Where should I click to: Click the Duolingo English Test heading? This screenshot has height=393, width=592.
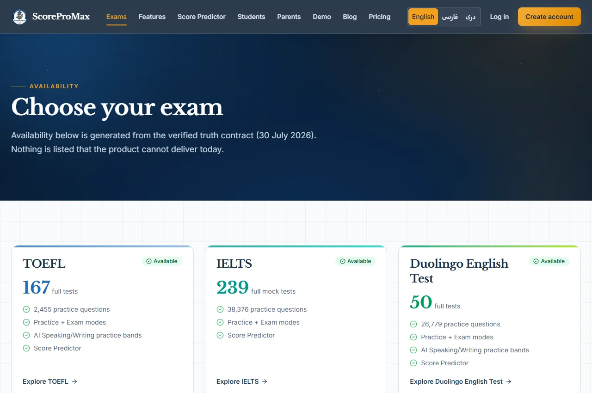459,271
